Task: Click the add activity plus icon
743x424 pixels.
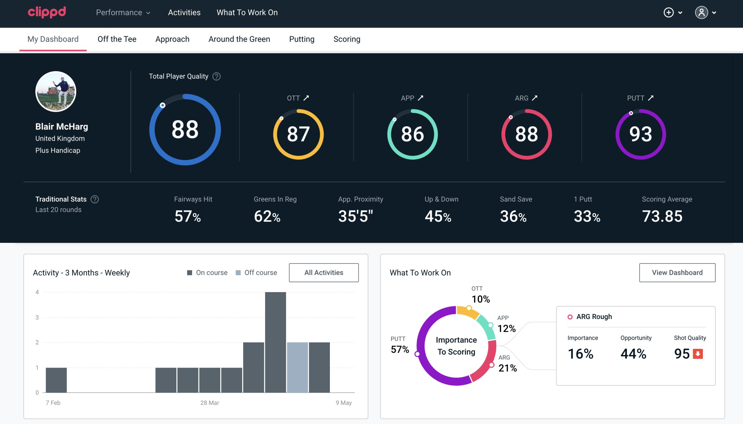Action: pos(669,12)
